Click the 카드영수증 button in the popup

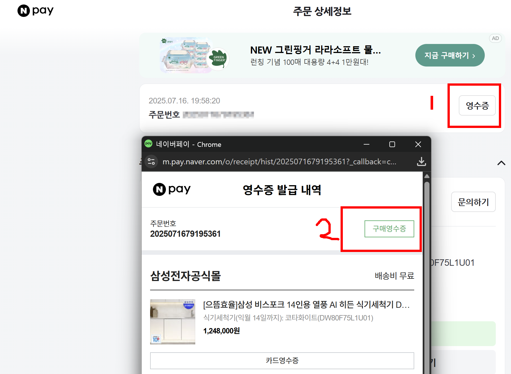coord(282,360)
